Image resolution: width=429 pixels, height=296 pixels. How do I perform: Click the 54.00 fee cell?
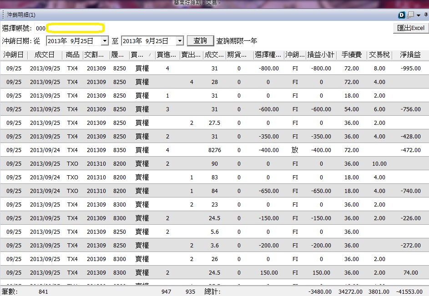tap(352, 109)
